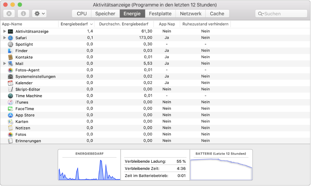Click the Fotos app icon

10,134
